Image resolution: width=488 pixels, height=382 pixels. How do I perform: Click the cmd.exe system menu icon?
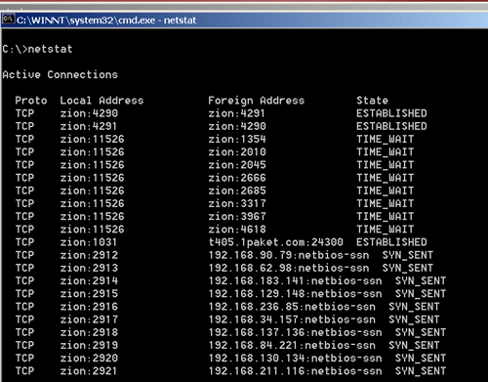[x=8, y=20]
